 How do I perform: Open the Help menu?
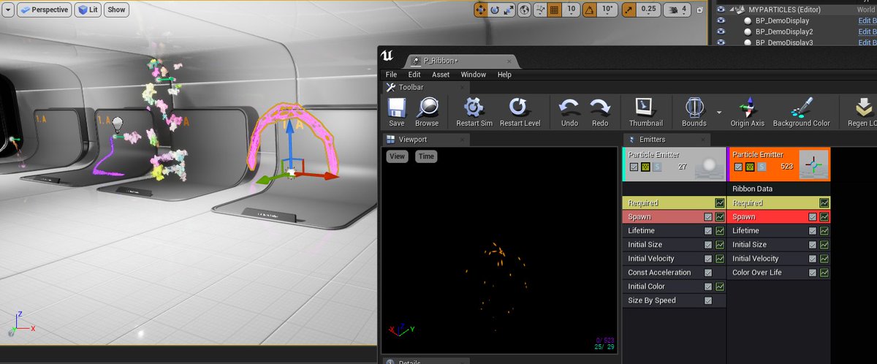(x=504, y=75)
